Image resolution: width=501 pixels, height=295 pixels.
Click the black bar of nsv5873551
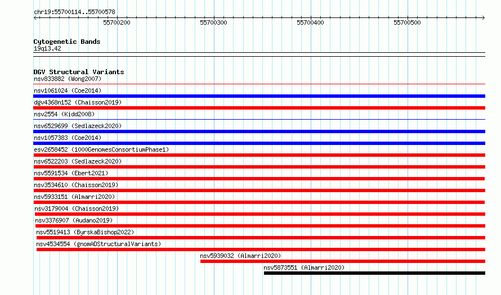point(374,273)
